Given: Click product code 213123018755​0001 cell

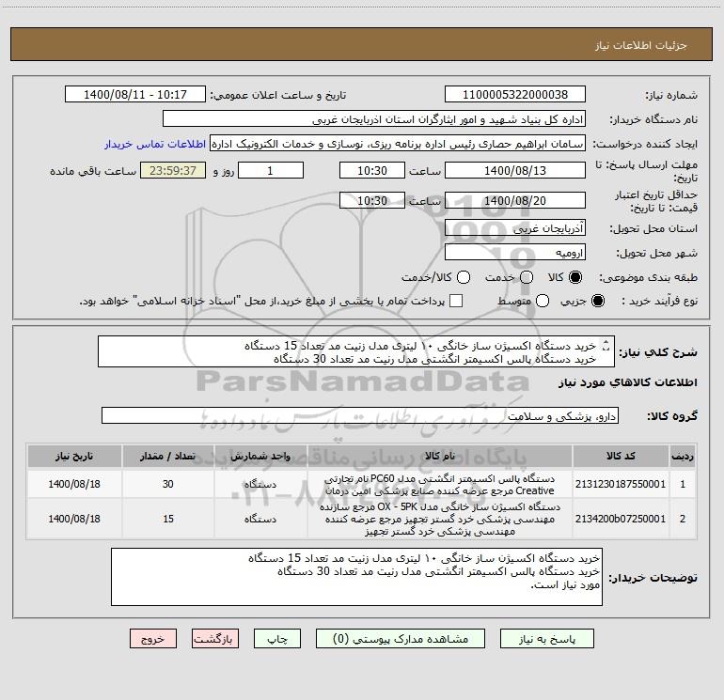Looking at the screenshot, I should [x=621, y=484].
